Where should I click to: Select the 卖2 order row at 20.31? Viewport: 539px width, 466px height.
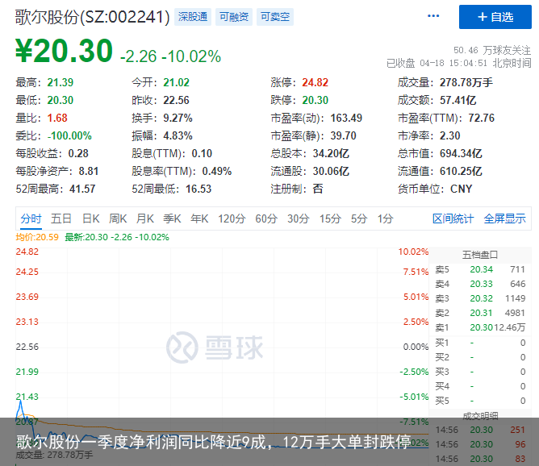(480, 313)
